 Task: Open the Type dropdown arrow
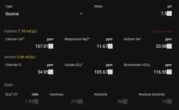point(81,14)
